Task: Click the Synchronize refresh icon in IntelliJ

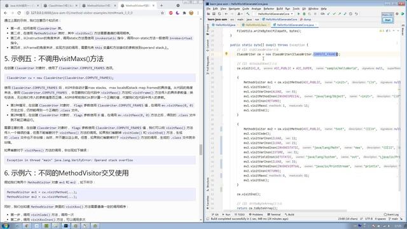Action: pyautogui.click(x=219, y=14)
